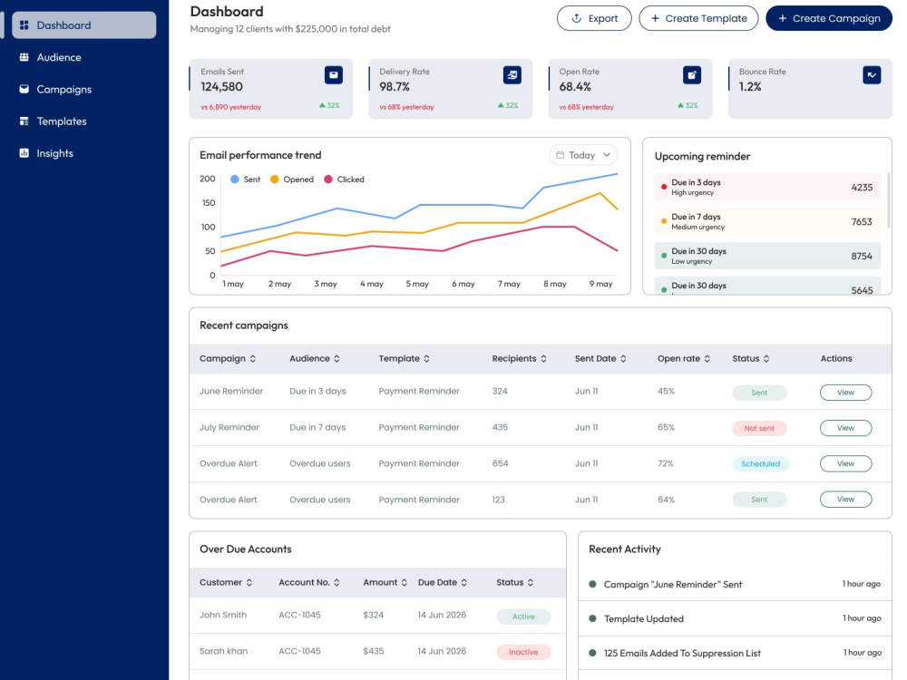
Task: Click the Create Campaign button
Action: pyautogui.click(x=829, y=18)
